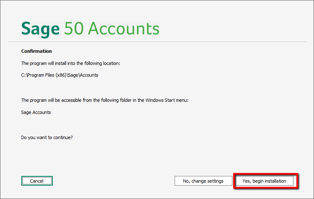Click the word installation on Yes button
The width and height of the screenshot is (314, 199).
(275, 181)
